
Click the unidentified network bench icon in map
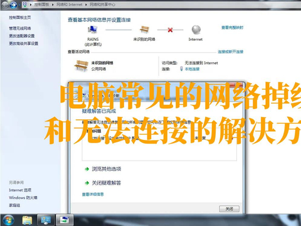tap(144, 30)
